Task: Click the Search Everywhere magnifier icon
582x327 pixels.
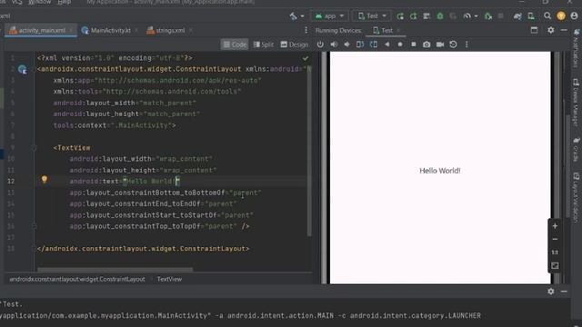Action: click(547, 15)
